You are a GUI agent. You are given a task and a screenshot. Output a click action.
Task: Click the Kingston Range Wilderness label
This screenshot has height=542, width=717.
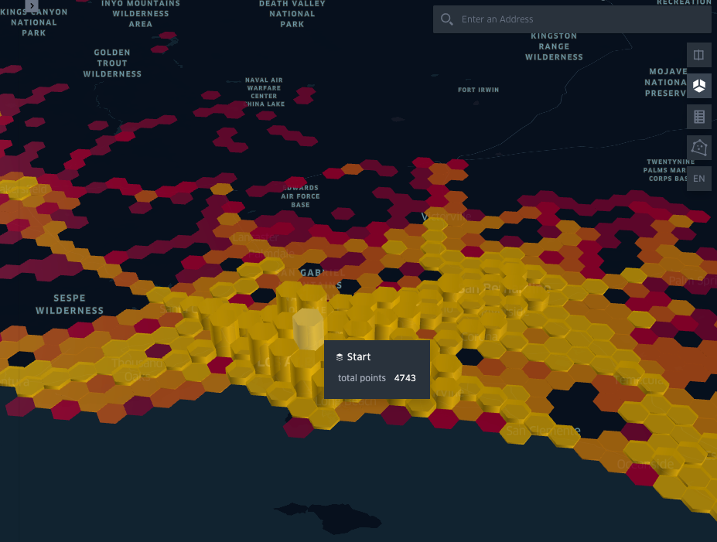point(554,46)
